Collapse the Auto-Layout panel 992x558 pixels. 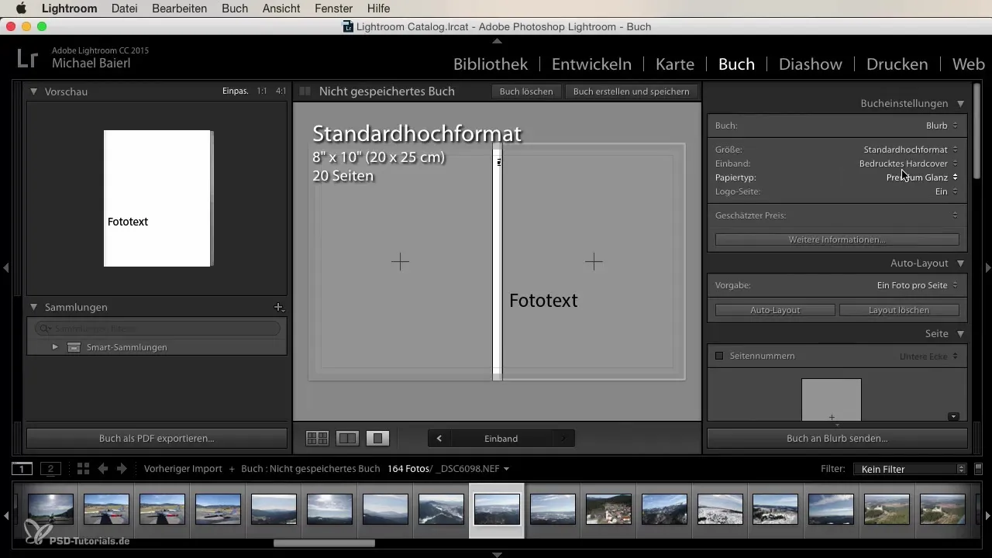960,263
